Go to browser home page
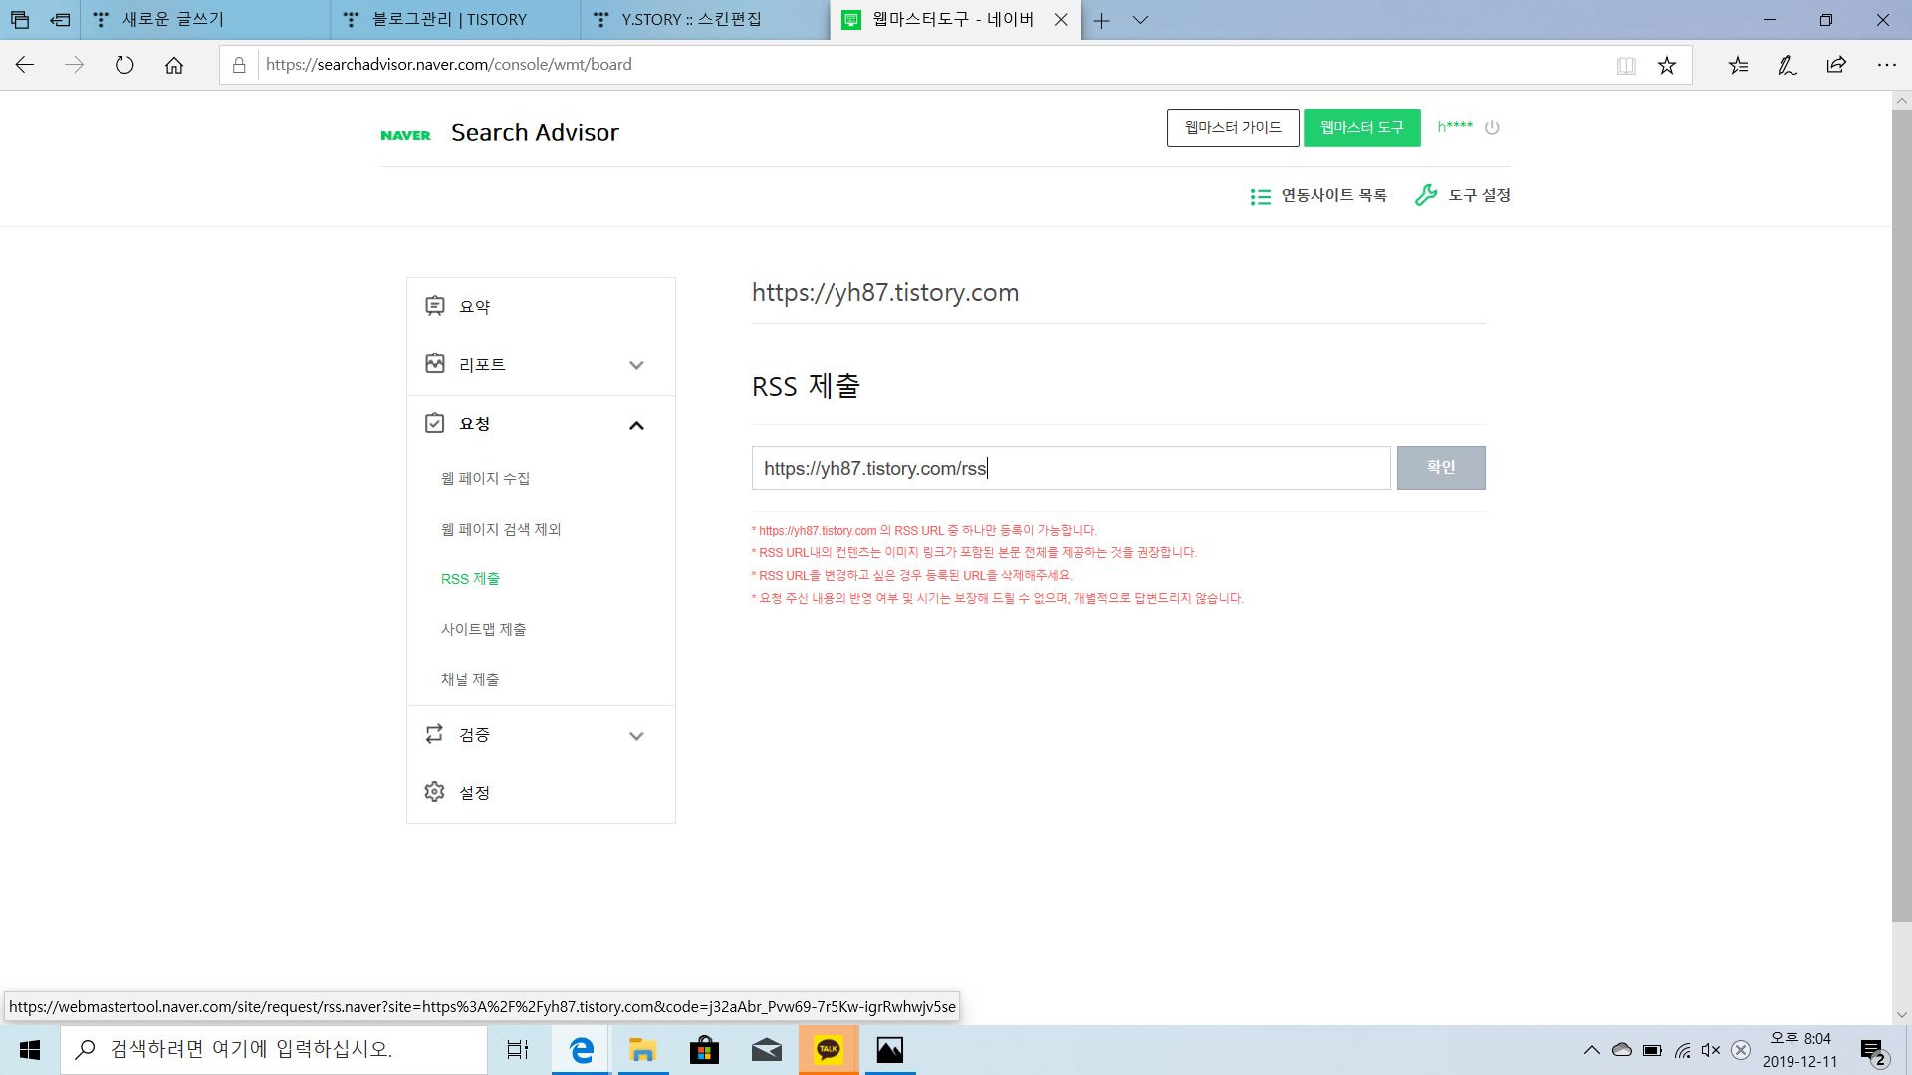The height and width of the screenshot is (1075, 1912). (x=174, y=65)
